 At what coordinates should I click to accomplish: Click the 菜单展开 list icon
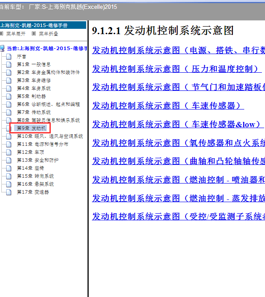click(1, 34)
